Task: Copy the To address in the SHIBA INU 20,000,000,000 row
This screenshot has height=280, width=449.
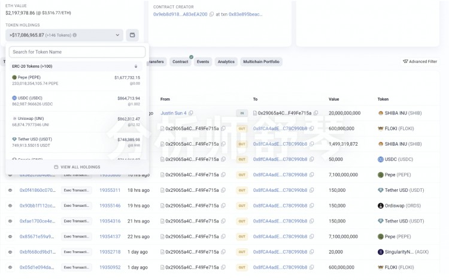Action: click(316, 113)
